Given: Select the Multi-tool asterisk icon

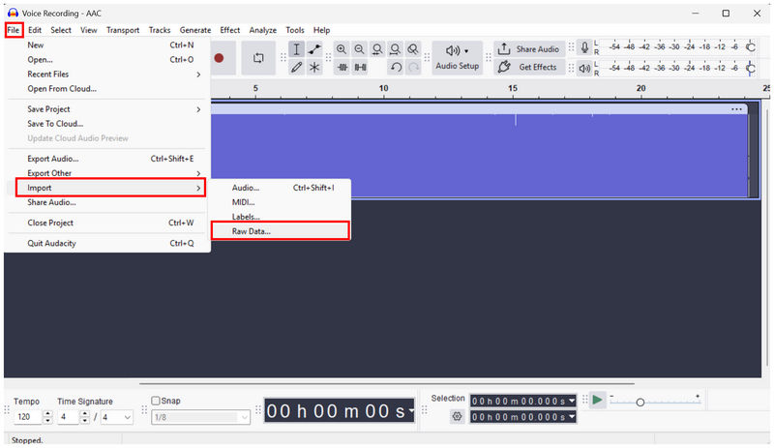Looking at the screenshot, I should click(x=314, y=67).
